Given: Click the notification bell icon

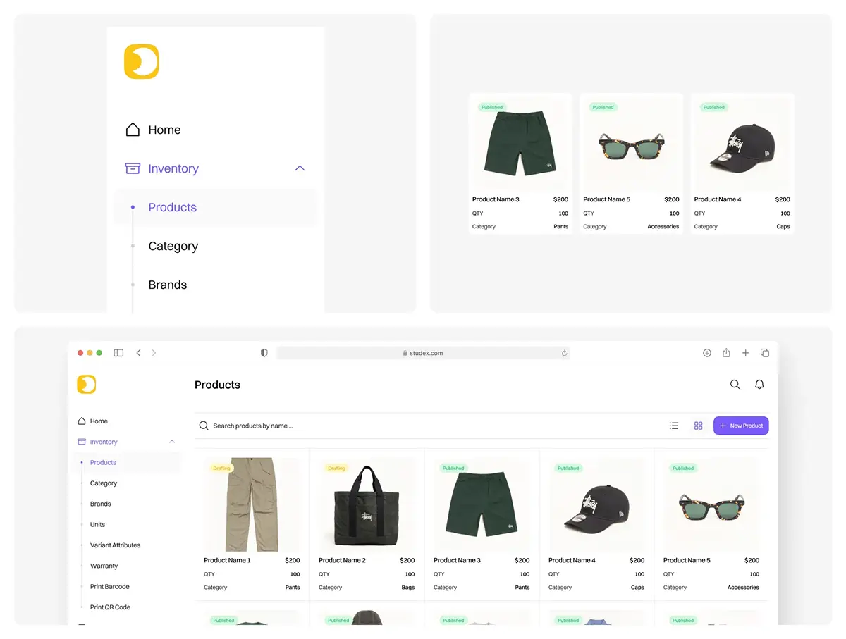Looking at the screenshot, I should point(759,385).
